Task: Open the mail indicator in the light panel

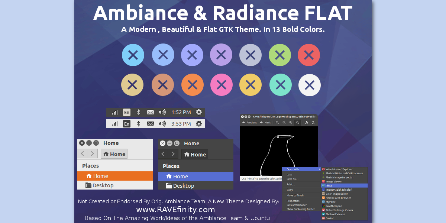Action: click(150, 124)
